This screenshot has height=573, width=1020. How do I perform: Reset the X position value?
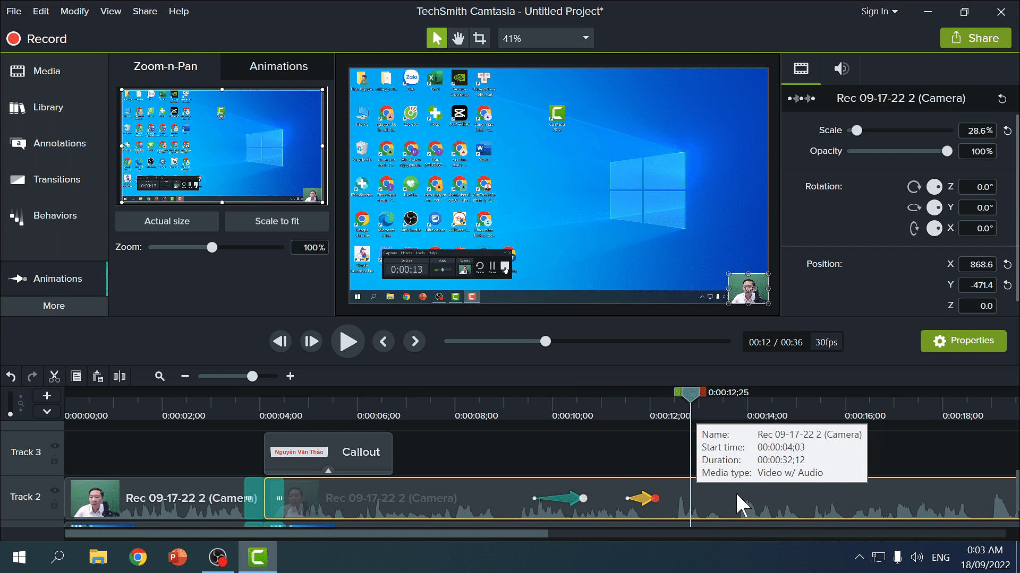pos(1007,264)
